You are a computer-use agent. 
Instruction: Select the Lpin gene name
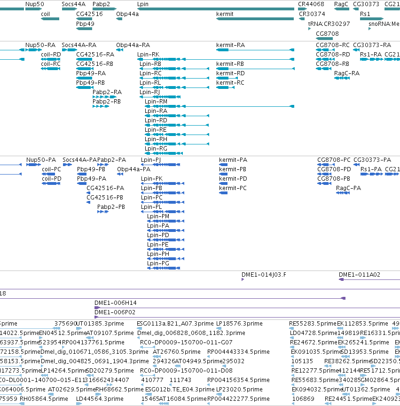pyautogui.click(x=143, y=4)
